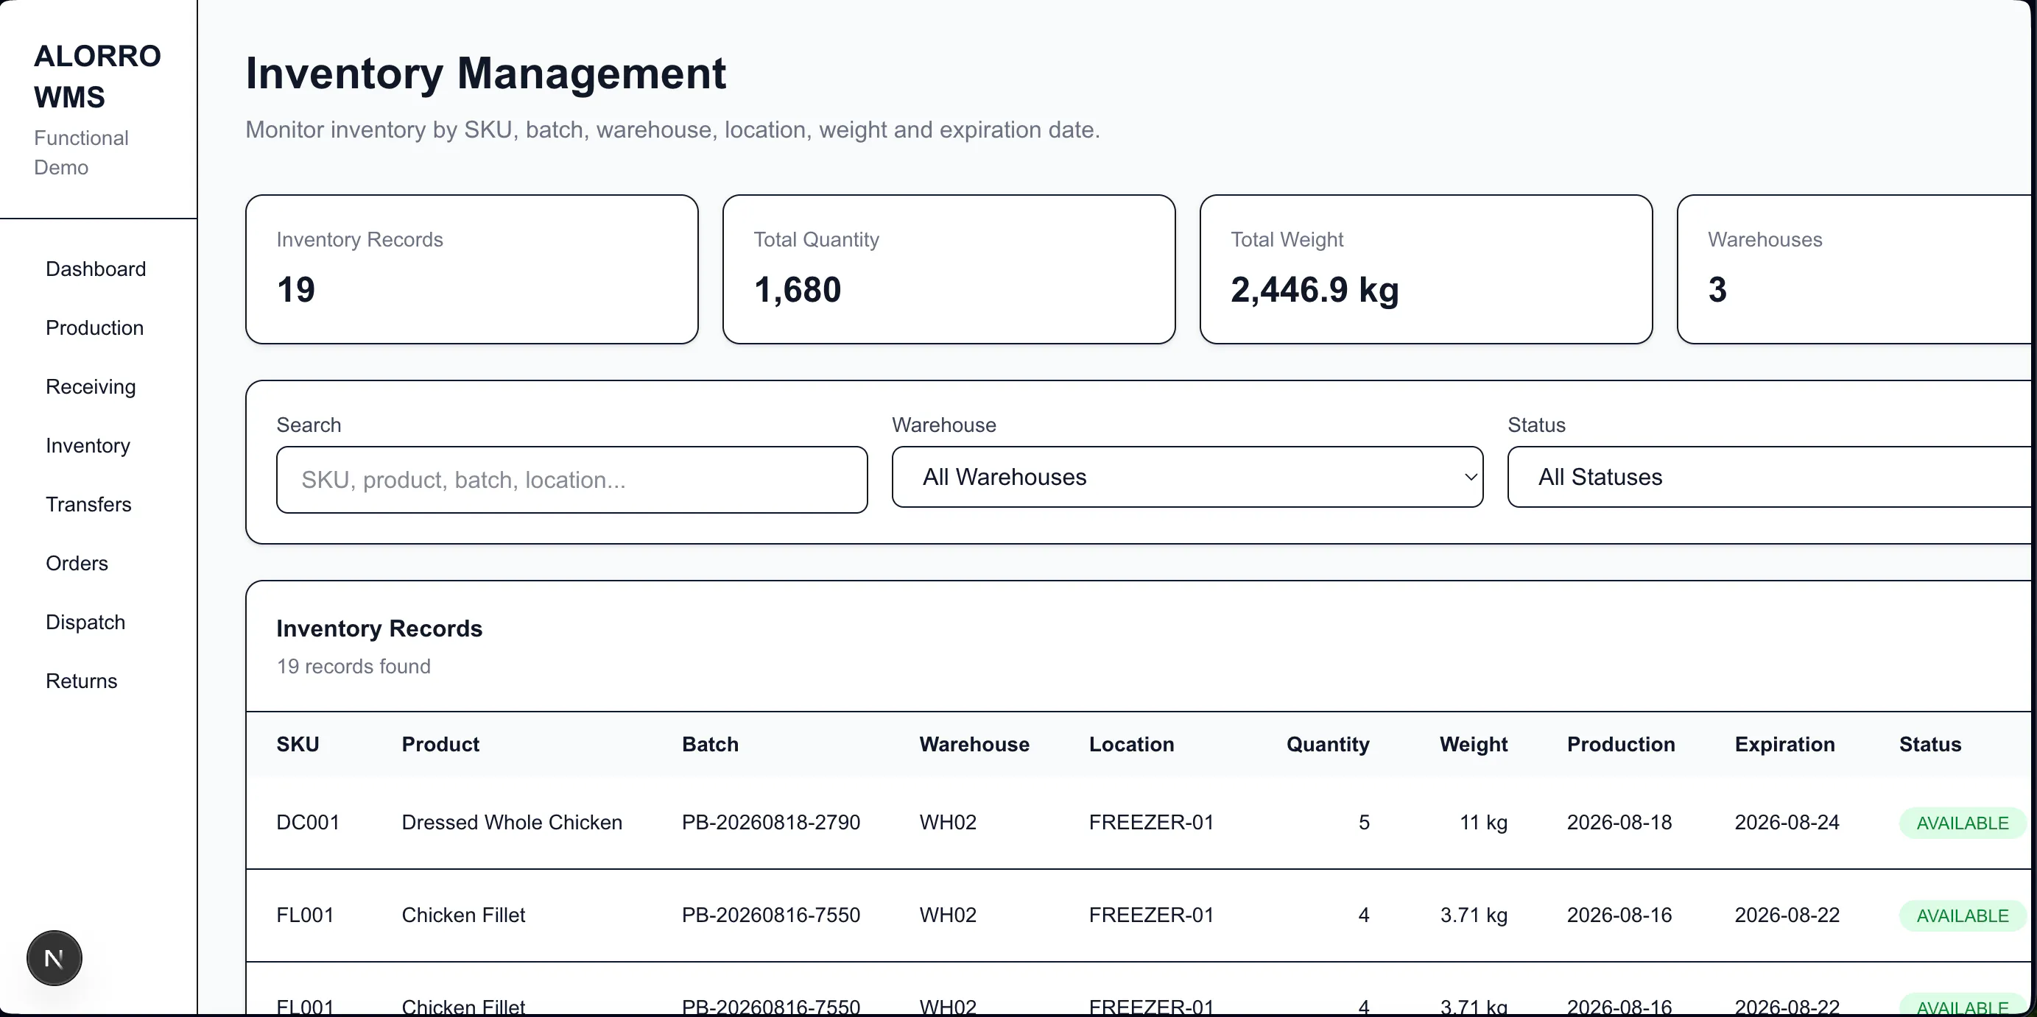Viewport: 2037px width, 1017px height.
Task: Open the Next.js dev tools badge
Action: click(x=54, y=959)
